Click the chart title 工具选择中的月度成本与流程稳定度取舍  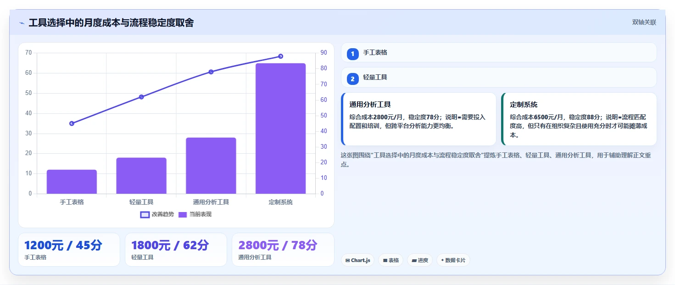coord(111,22)
